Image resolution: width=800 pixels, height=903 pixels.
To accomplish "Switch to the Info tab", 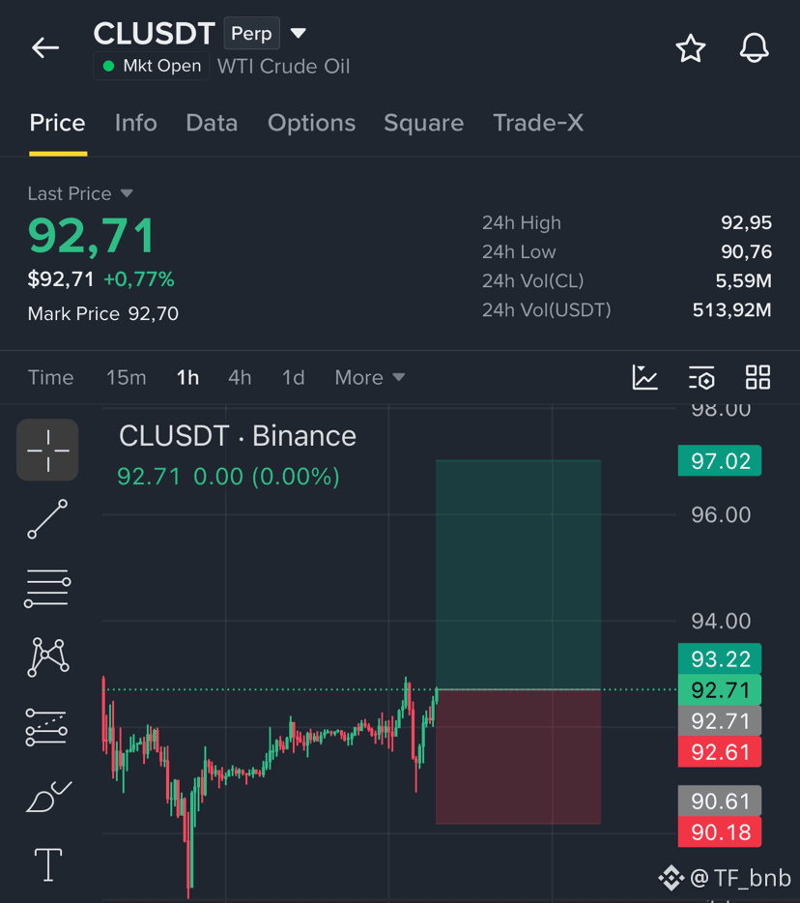I will (x=136, y=123).
